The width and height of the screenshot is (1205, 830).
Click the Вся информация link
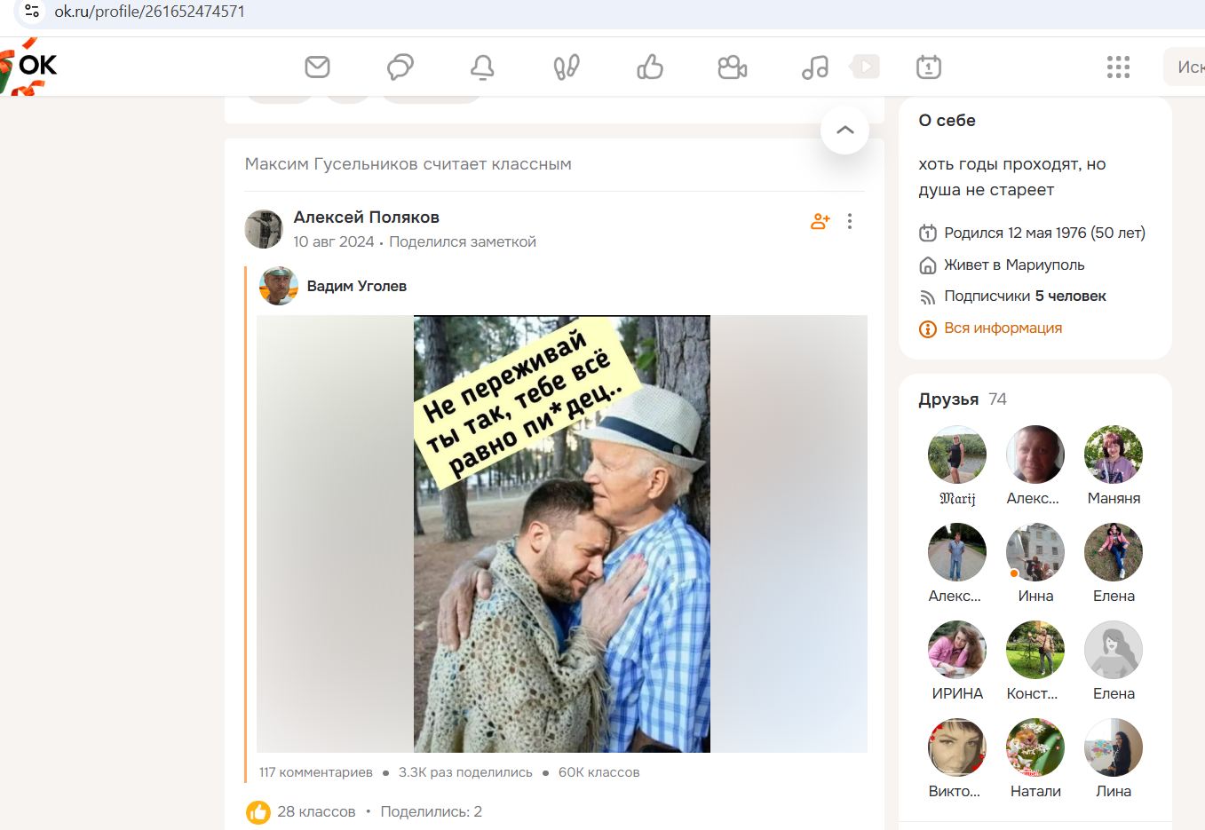pyautogui.click(x=1003, y=328)
